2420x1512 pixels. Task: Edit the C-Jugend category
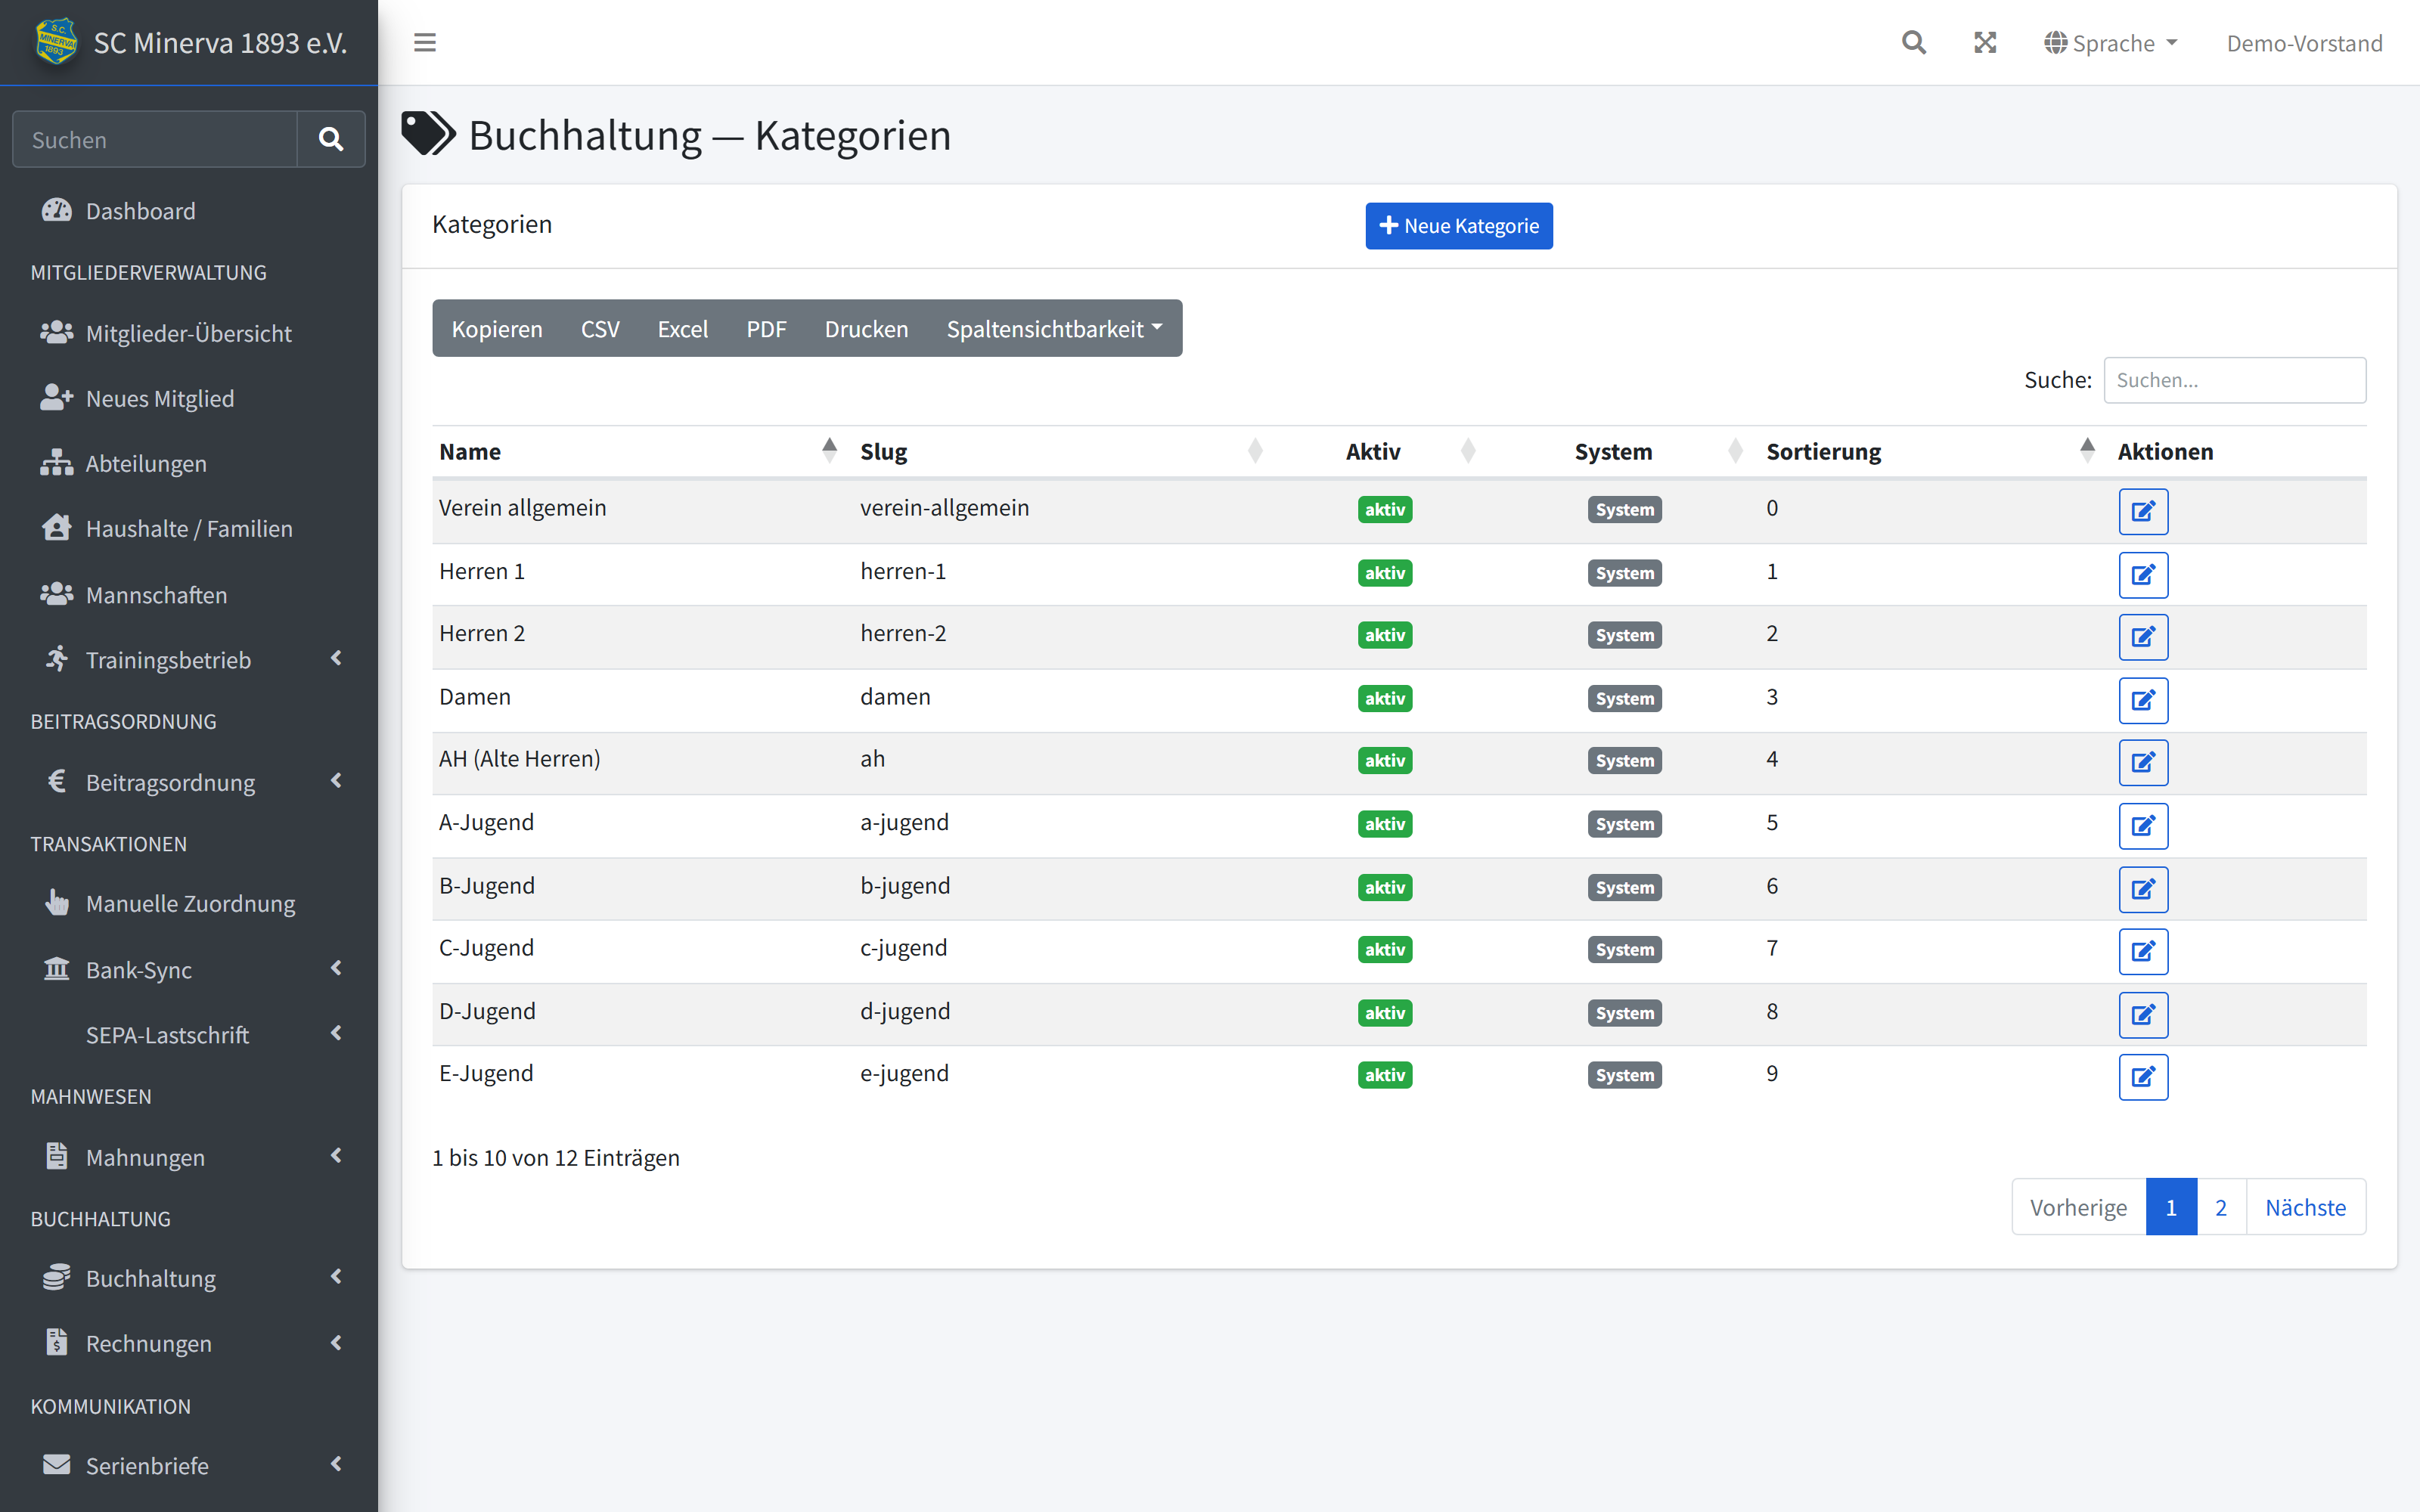click(2143, 951)
